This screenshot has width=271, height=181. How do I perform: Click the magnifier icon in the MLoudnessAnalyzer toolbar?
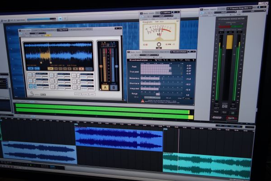click(156, 60)
